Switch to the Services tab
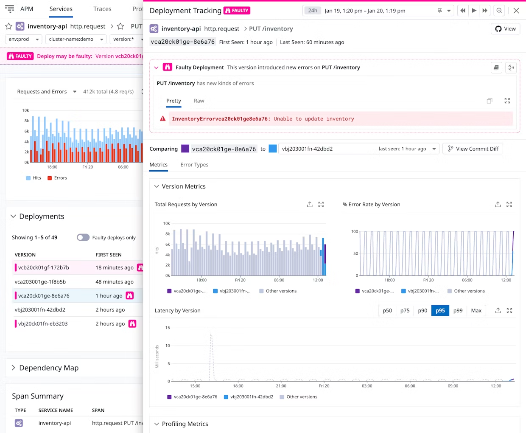 pyautogui.click(x=61, y=9)
